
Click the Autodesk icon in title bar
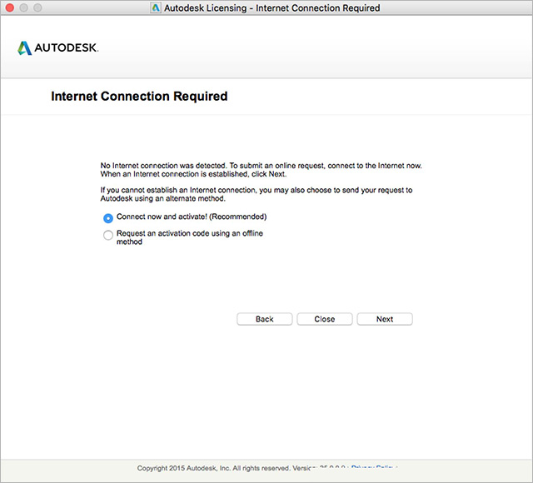coord(156,7)
